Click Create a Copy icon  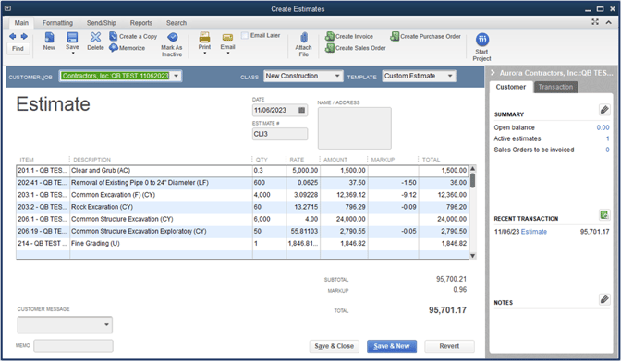click(114, 36)
